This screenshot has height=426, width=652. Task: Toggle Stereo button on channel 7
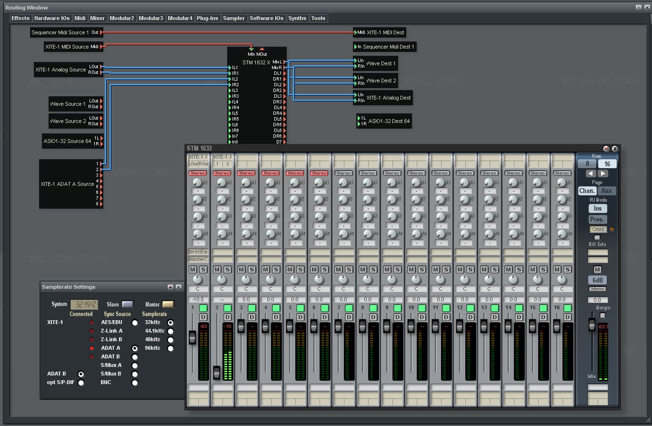pos(343,173)
